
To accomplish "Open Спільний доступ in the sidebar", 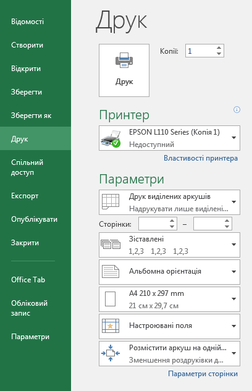I will [35, 167].
